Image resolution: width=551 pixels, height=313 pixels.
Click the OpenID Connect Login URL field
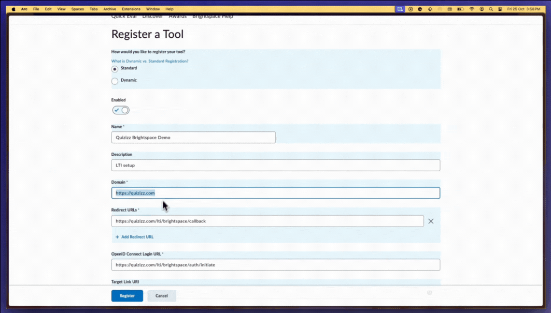(276, 264)
